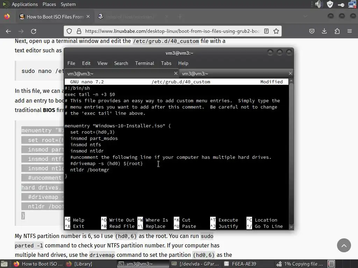Reload the page with the refresh icon

(34, 31)
